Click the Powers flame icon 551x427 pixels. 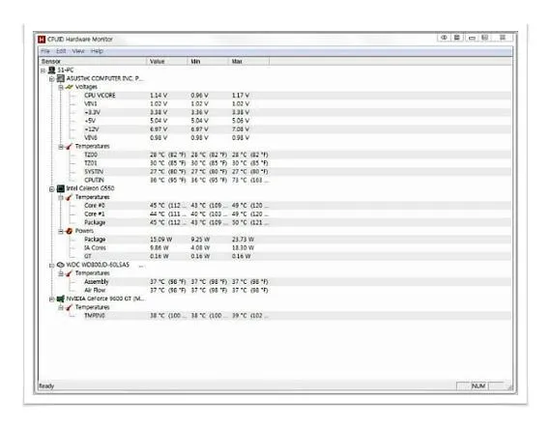(70, 231)
